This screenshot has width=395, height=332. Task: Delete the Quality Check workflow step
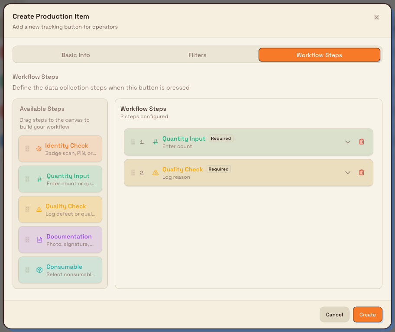362,172
